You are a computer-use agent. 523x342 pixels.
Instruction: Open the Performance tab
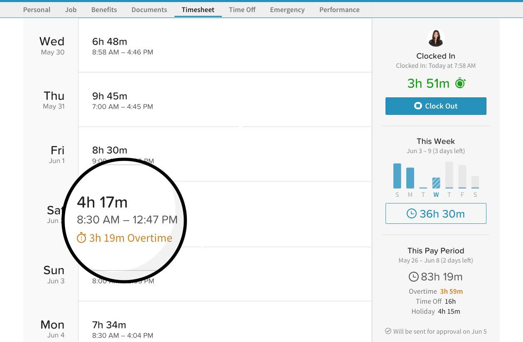(x=339, y=10)
